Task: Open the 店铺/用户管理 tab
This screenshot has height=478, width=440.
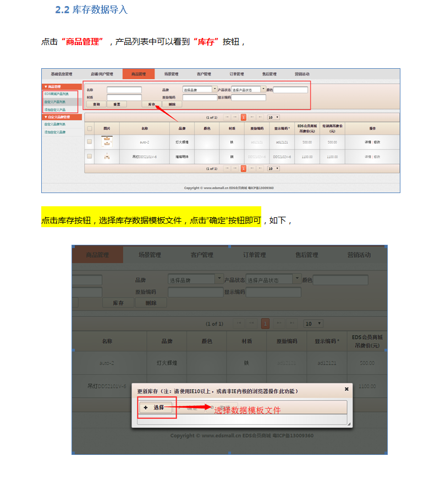Action: 102,74
